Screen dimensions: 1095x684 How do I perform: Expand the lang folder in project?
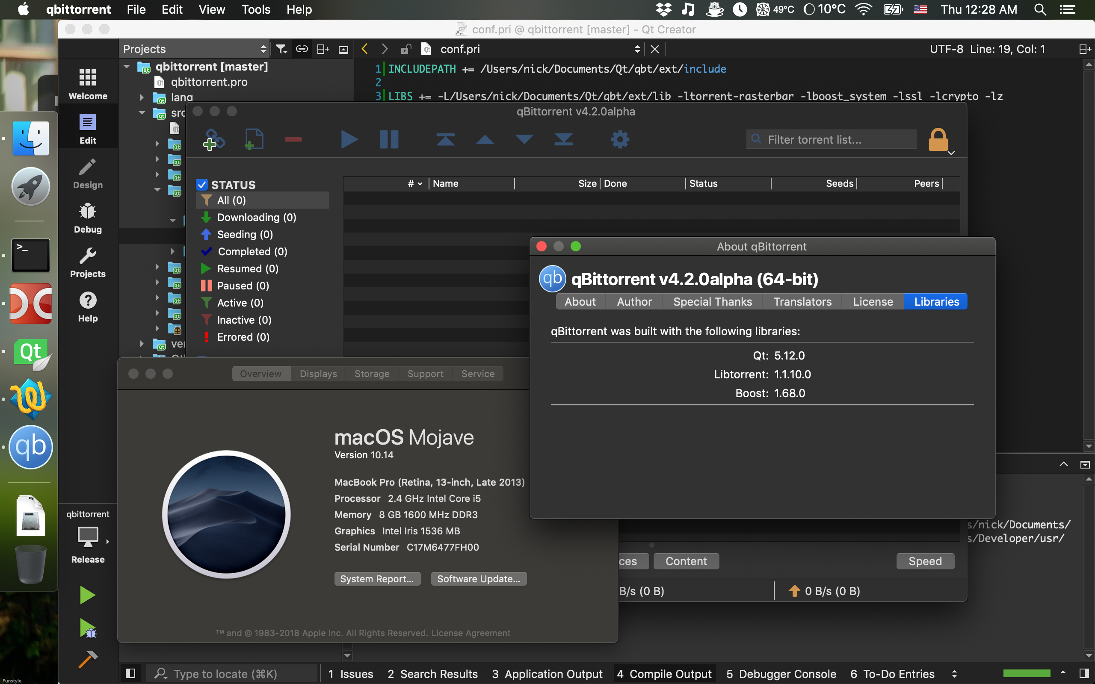pos(141,98)
